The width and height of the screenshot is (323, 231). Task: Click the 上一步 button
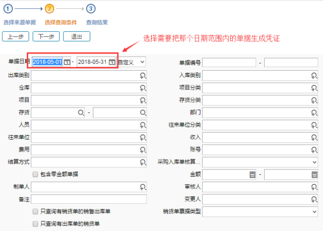[x=16, y=36]
